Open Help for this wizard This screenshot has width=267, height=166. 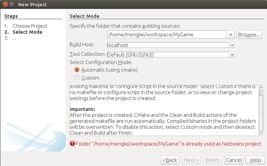pos(255,160)
